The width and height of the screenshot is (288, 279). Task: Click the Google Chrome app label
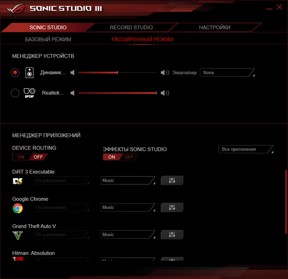[x=30, y=199]
